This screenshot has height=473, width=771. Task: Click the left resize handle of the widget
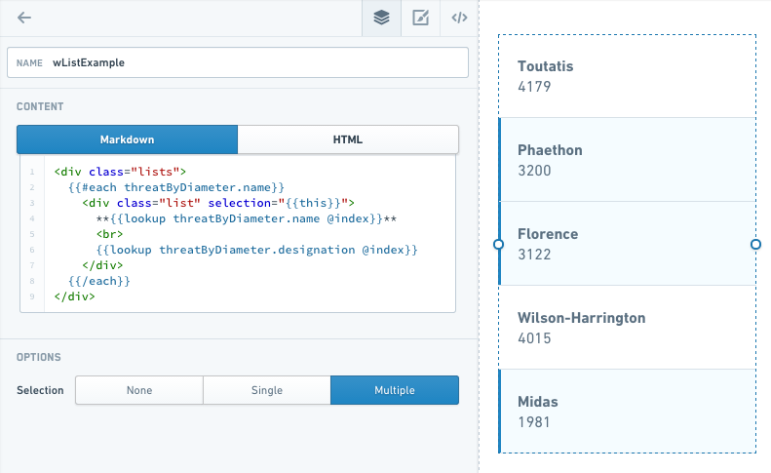[499, 244]
